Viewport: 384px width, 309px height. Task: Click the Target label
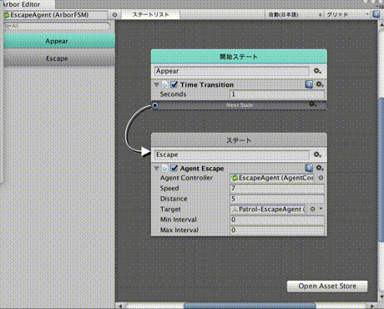point(170,210)
